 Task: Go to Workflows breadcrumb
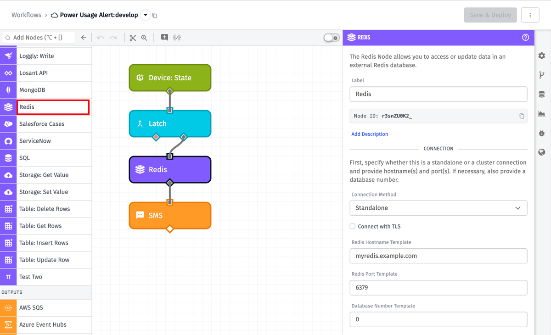coord(26,15)
